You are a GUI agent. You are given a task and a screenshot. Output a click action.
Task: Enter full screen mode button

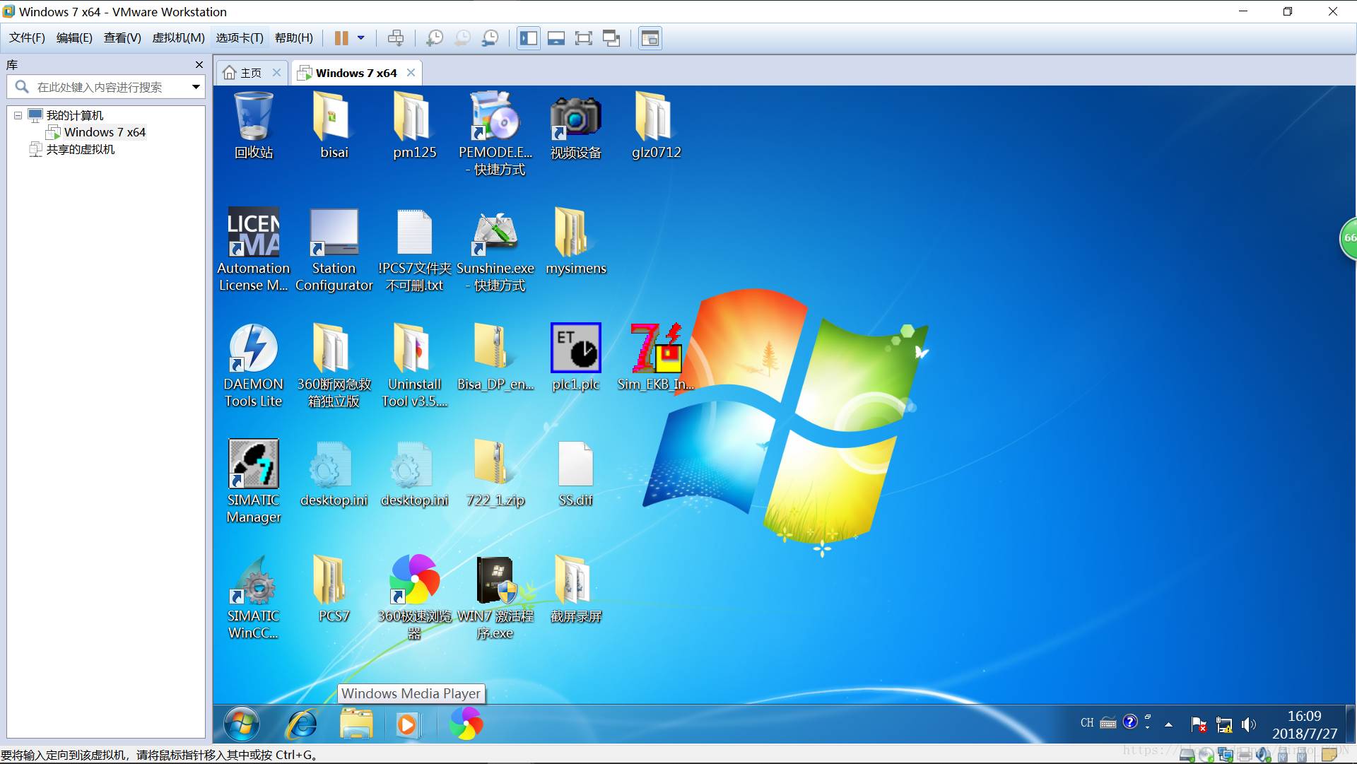[x=584, y=38]
